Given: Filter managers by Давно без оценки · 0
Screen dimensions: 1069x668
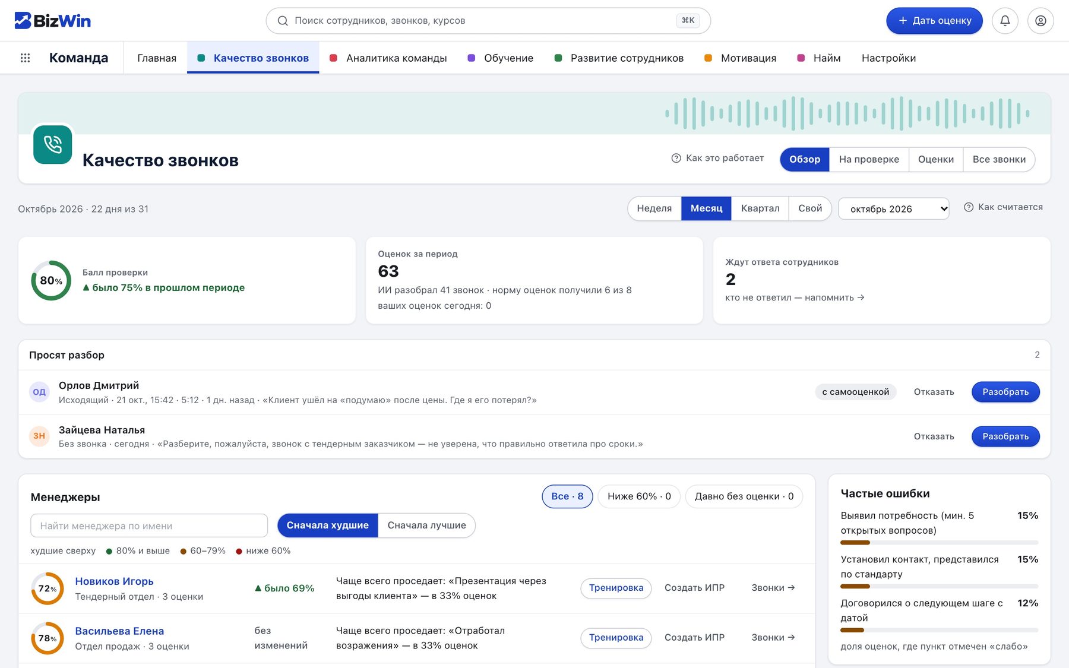Looking at the screenshot, I should point(744,496).
